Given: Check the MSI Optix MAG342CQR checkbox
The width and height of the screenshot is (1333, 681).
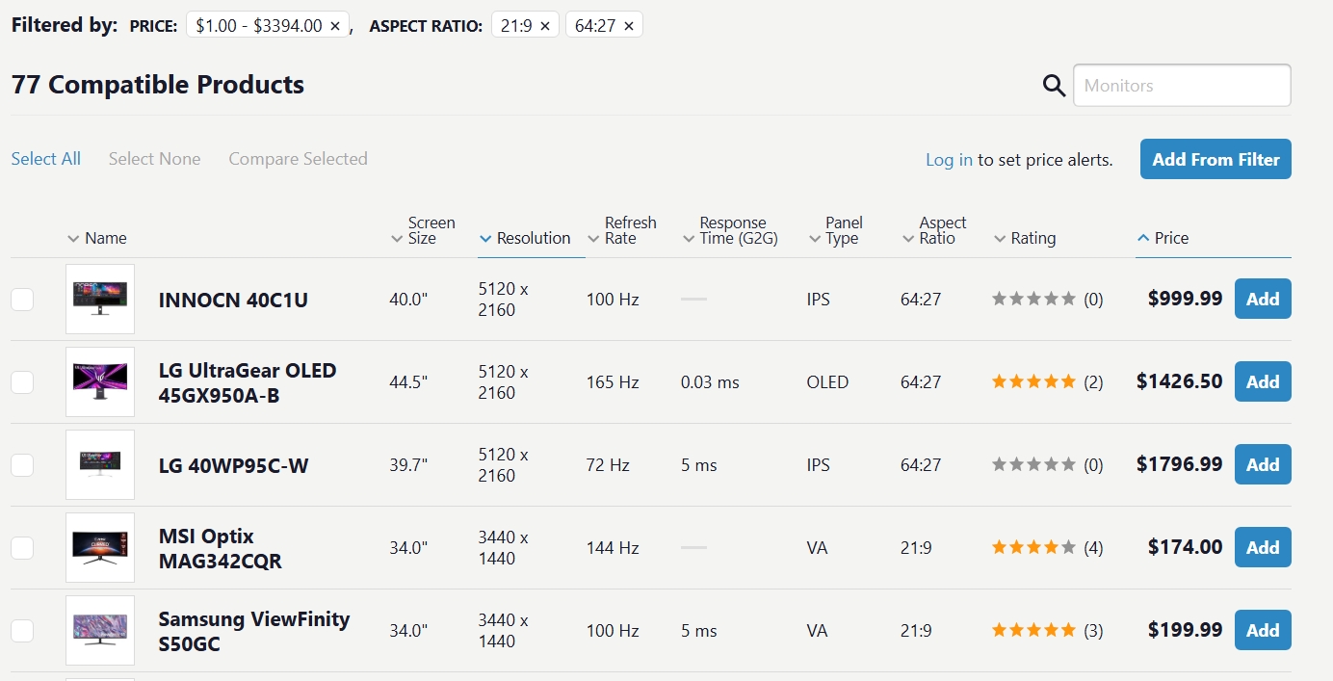Looking at the screenshot, I should [x=22, y=548].
